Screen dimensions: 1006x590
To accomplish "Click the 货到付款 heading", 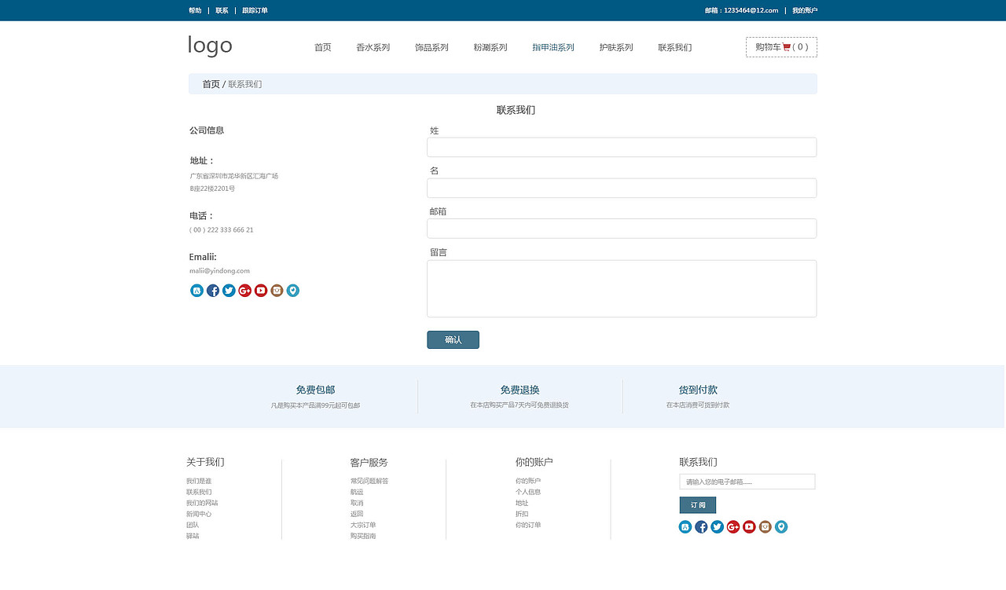I will tap(698, 390).
